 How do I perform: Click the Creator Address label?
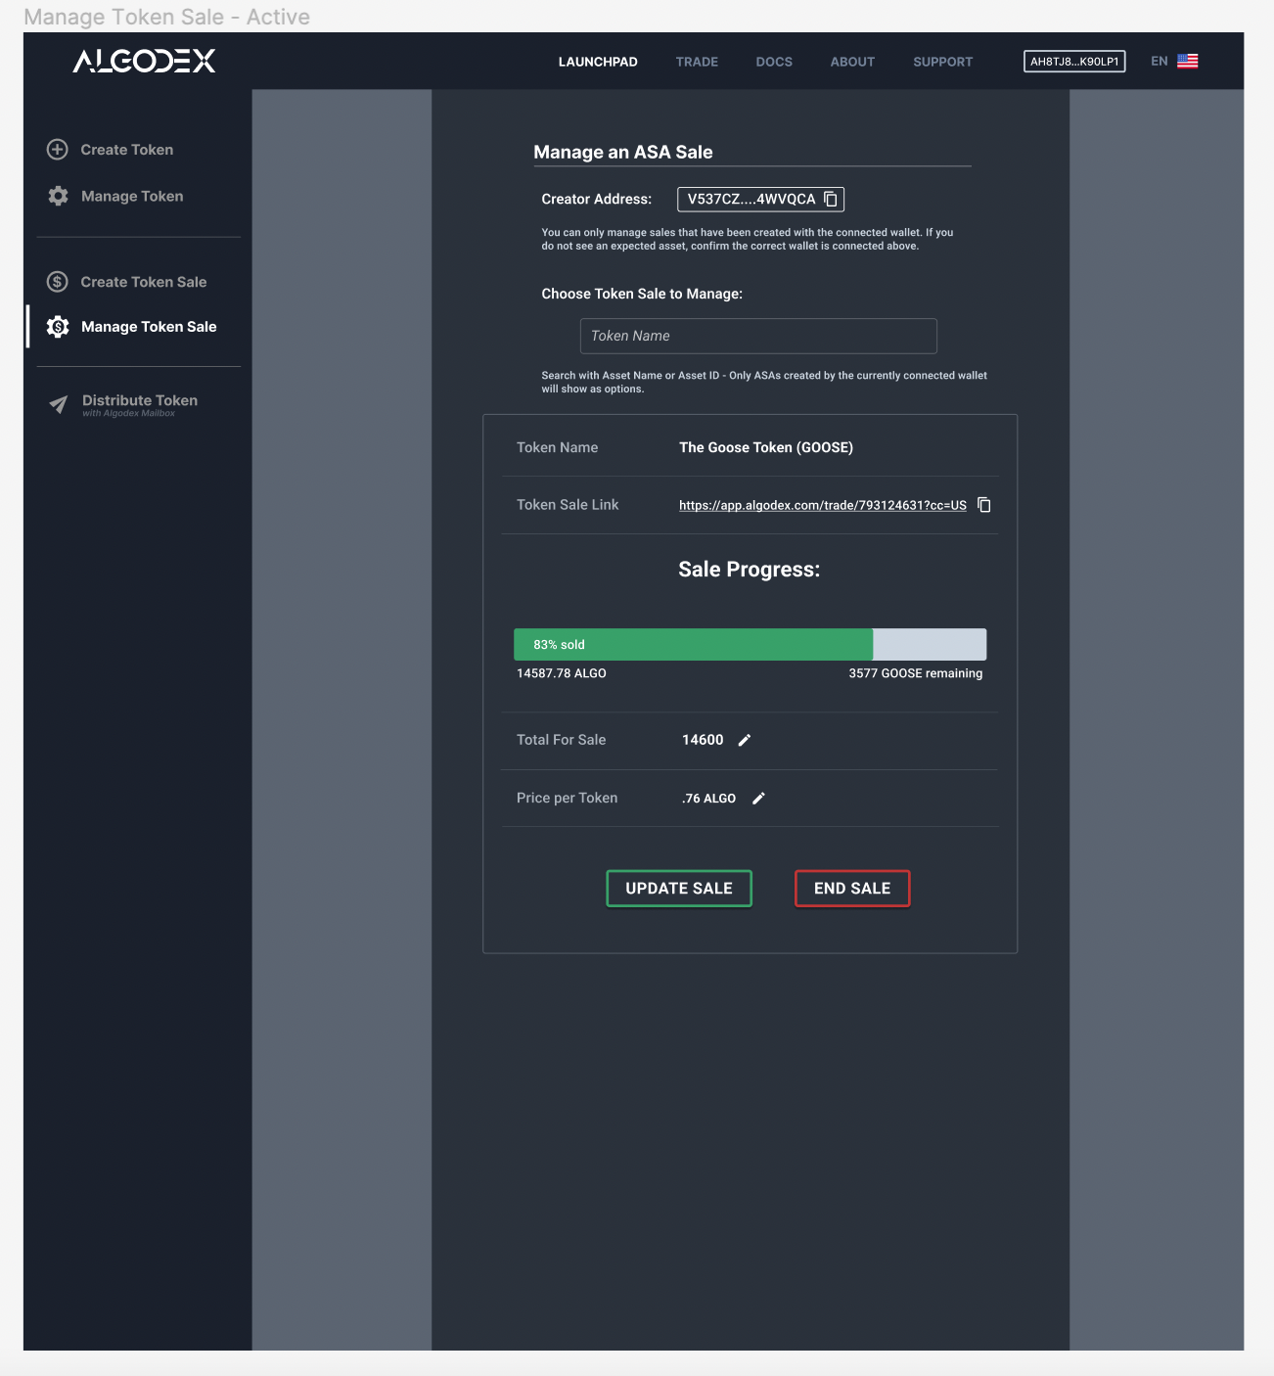(x=597, y=199)
